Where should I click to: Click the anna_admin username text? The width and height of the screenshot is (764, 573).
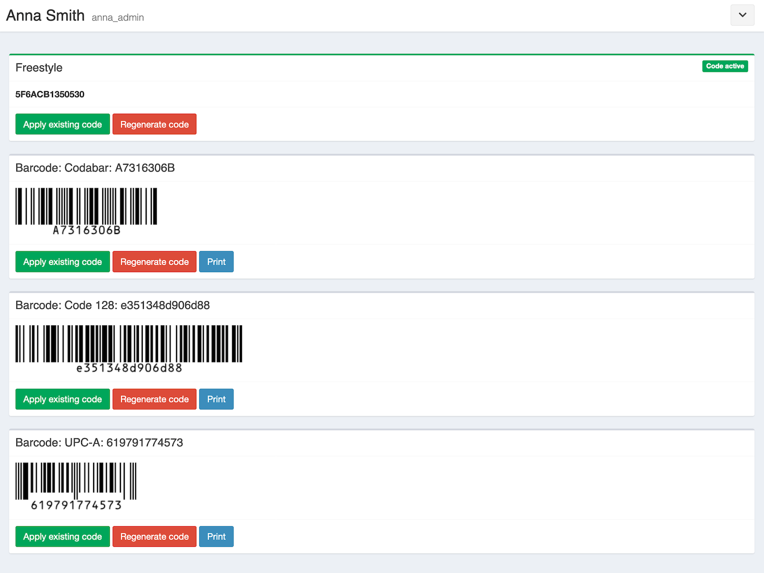point(118,18)
